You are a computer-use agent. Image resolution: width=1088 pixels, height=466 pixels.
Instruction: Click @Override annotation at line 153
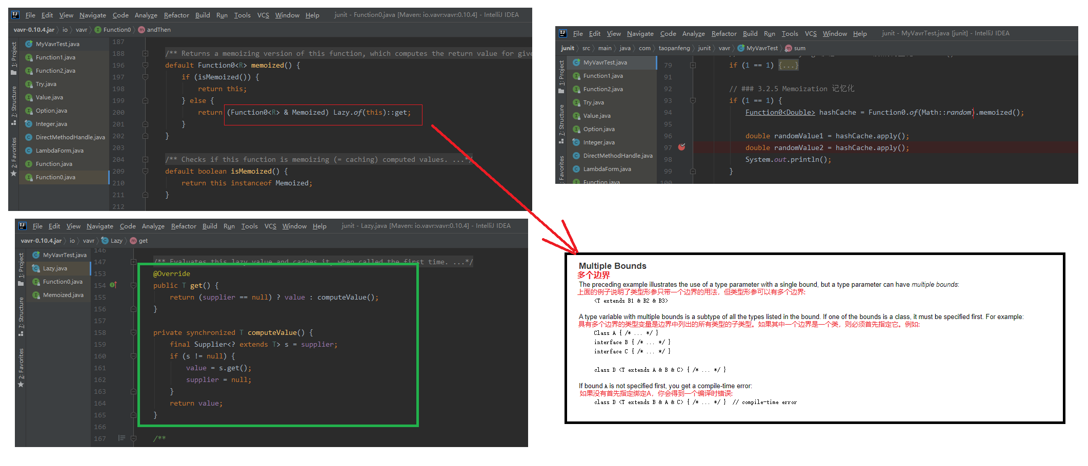[x=171, y=273]
